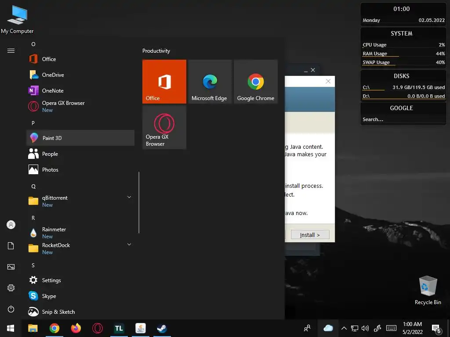Launch the Photos app
The image size is (450, 337).
pyautogui.click(x=80, y=170)
